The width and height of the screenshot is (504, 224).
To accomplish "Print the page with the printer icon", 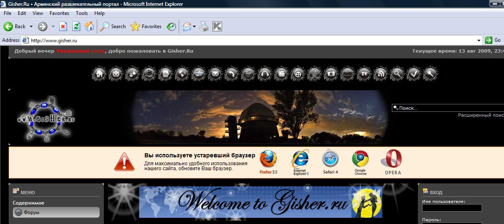I will pos(204,26).
